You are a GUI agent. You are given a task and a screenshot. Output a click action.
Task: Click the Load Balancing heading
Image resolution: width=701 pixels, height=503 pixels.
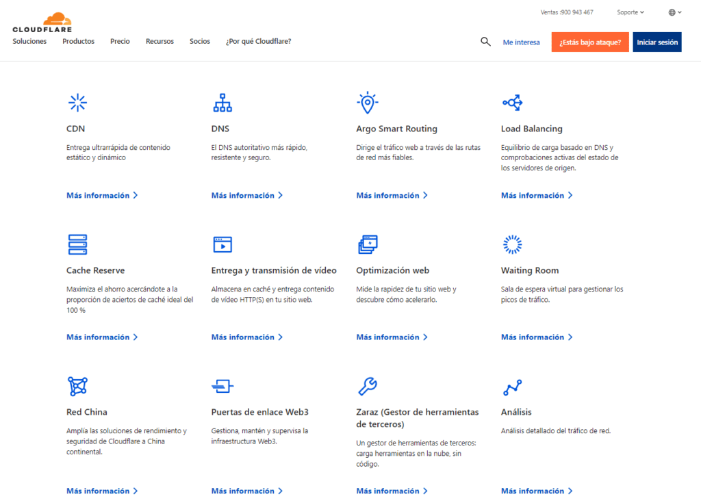tap(531, 129)
